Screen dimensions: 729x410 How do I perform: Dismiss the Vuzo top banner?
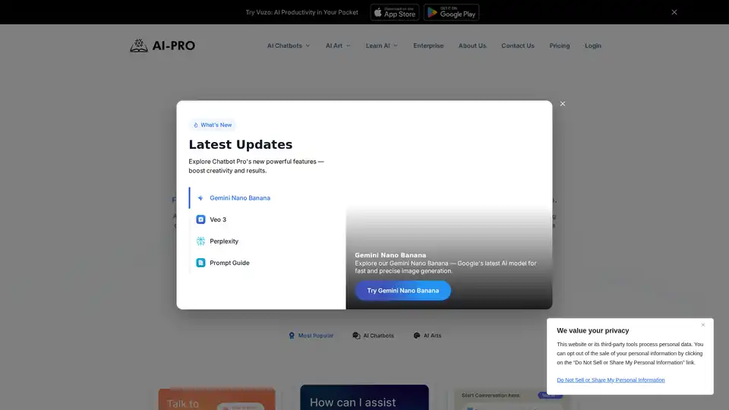674,12
